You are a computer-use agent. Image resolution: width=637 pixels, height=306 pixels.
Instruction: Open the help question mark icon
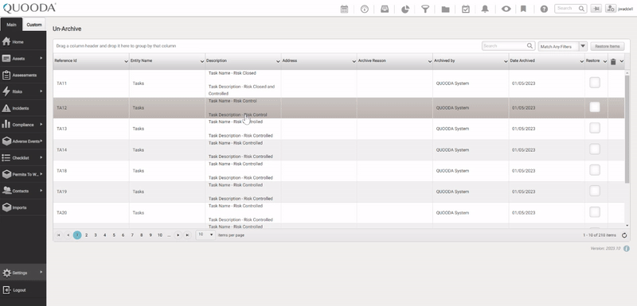544,9
